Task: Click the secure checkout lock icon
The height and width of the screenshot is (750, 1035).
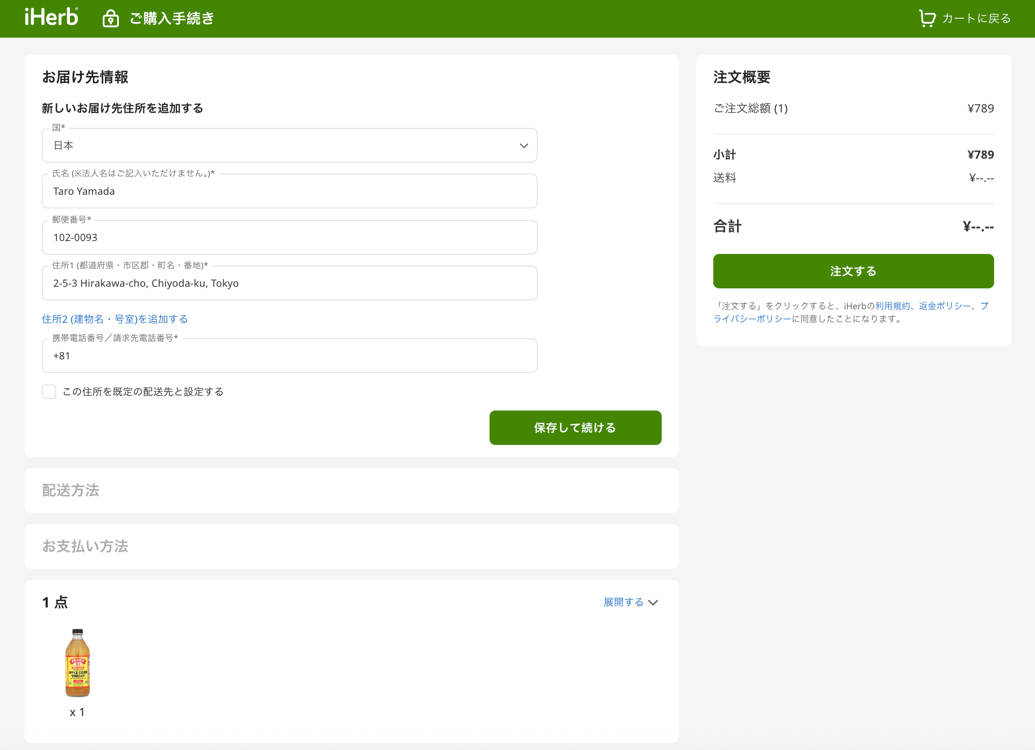Action: 110,18
